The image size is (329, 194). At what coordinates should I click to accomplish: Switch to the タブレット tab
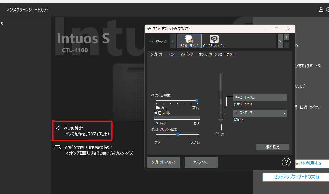tap(157, 54)
